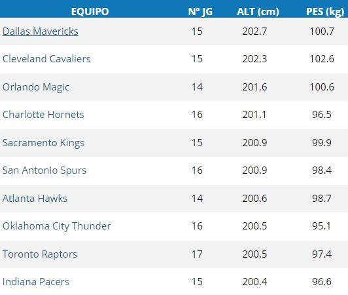Select Indiana Pacers height value 200.4
Viewport: 348px width, 295px height.
click(254, 282)
